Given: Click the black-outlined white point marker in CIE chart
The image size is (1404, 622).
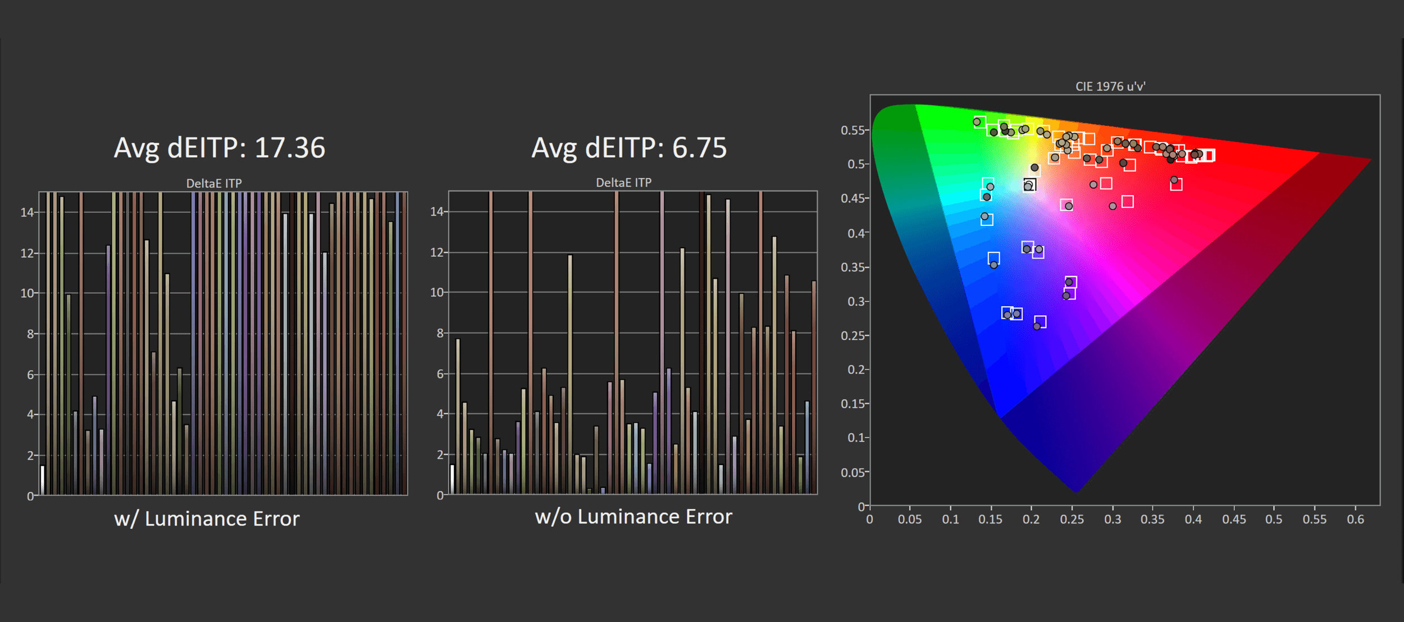Looking at the screenshot, I should [x=1029, y=185].
